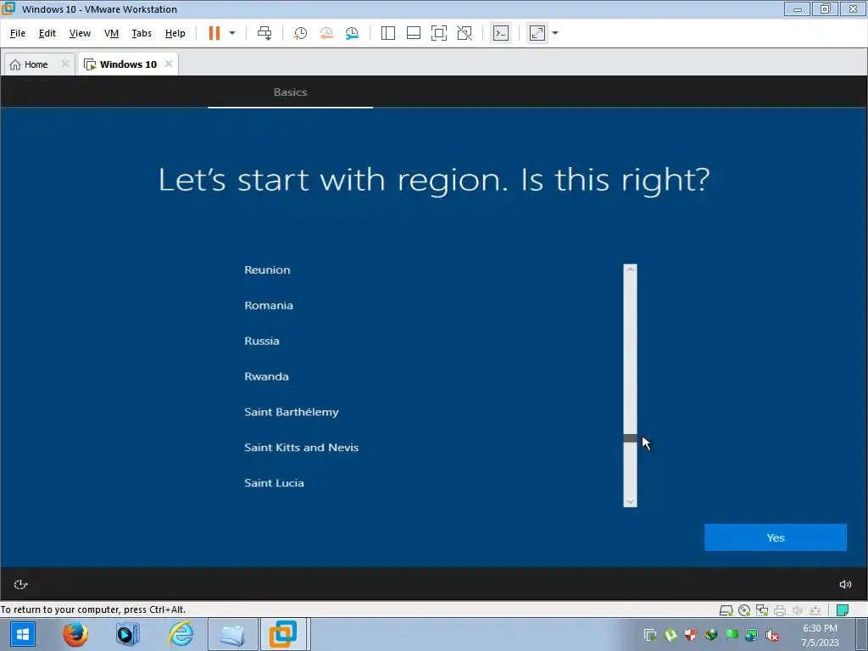
Task: Open the Action Center flag icon
Action: pyautogui.click(x=732, y=635)
